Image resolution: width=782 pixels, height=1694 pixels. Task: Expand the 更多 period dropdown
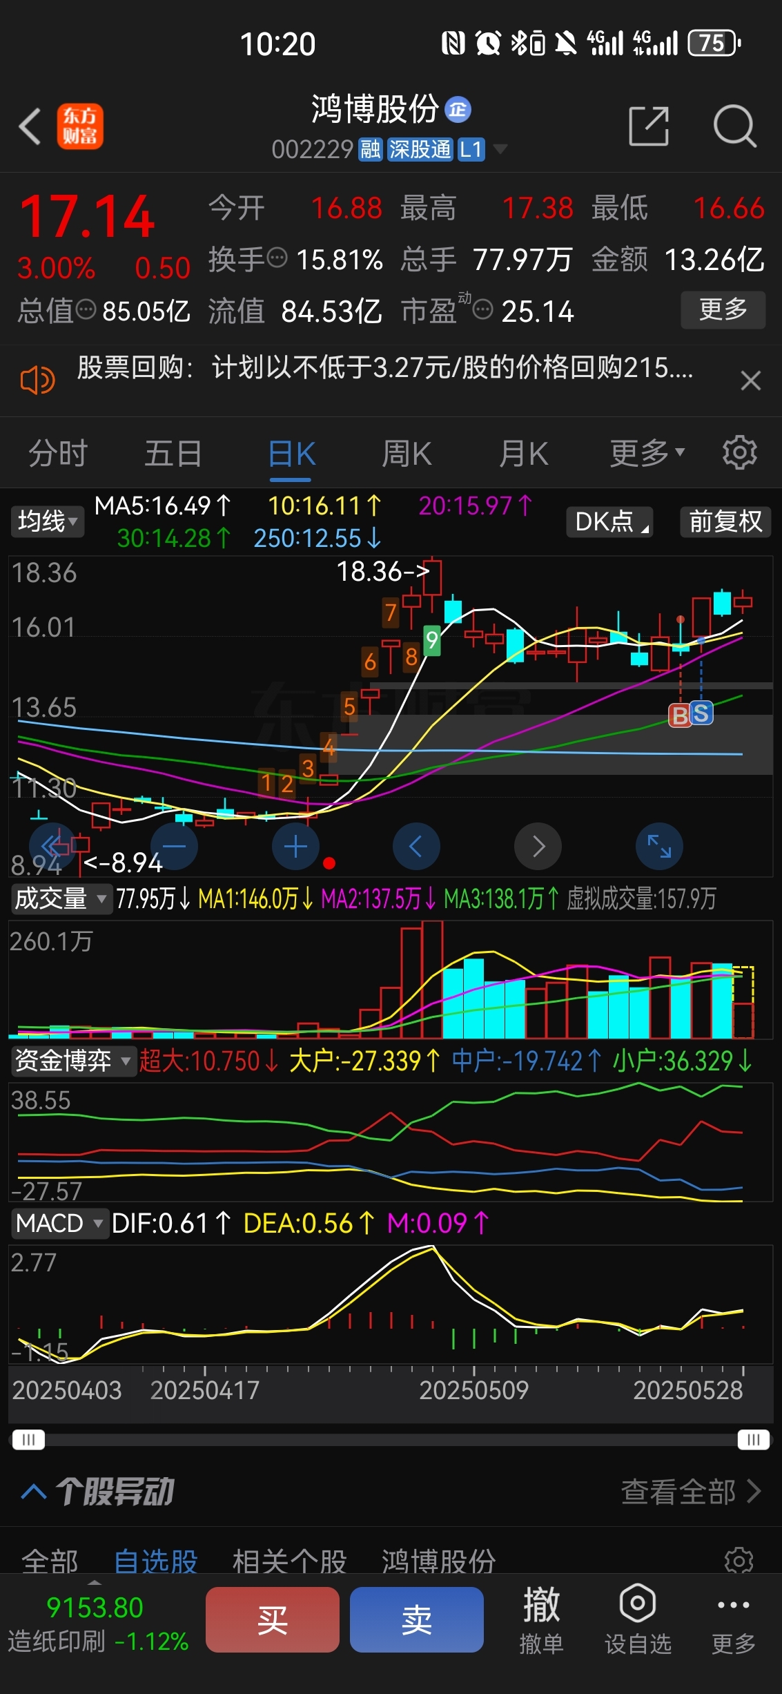(647, 454)
